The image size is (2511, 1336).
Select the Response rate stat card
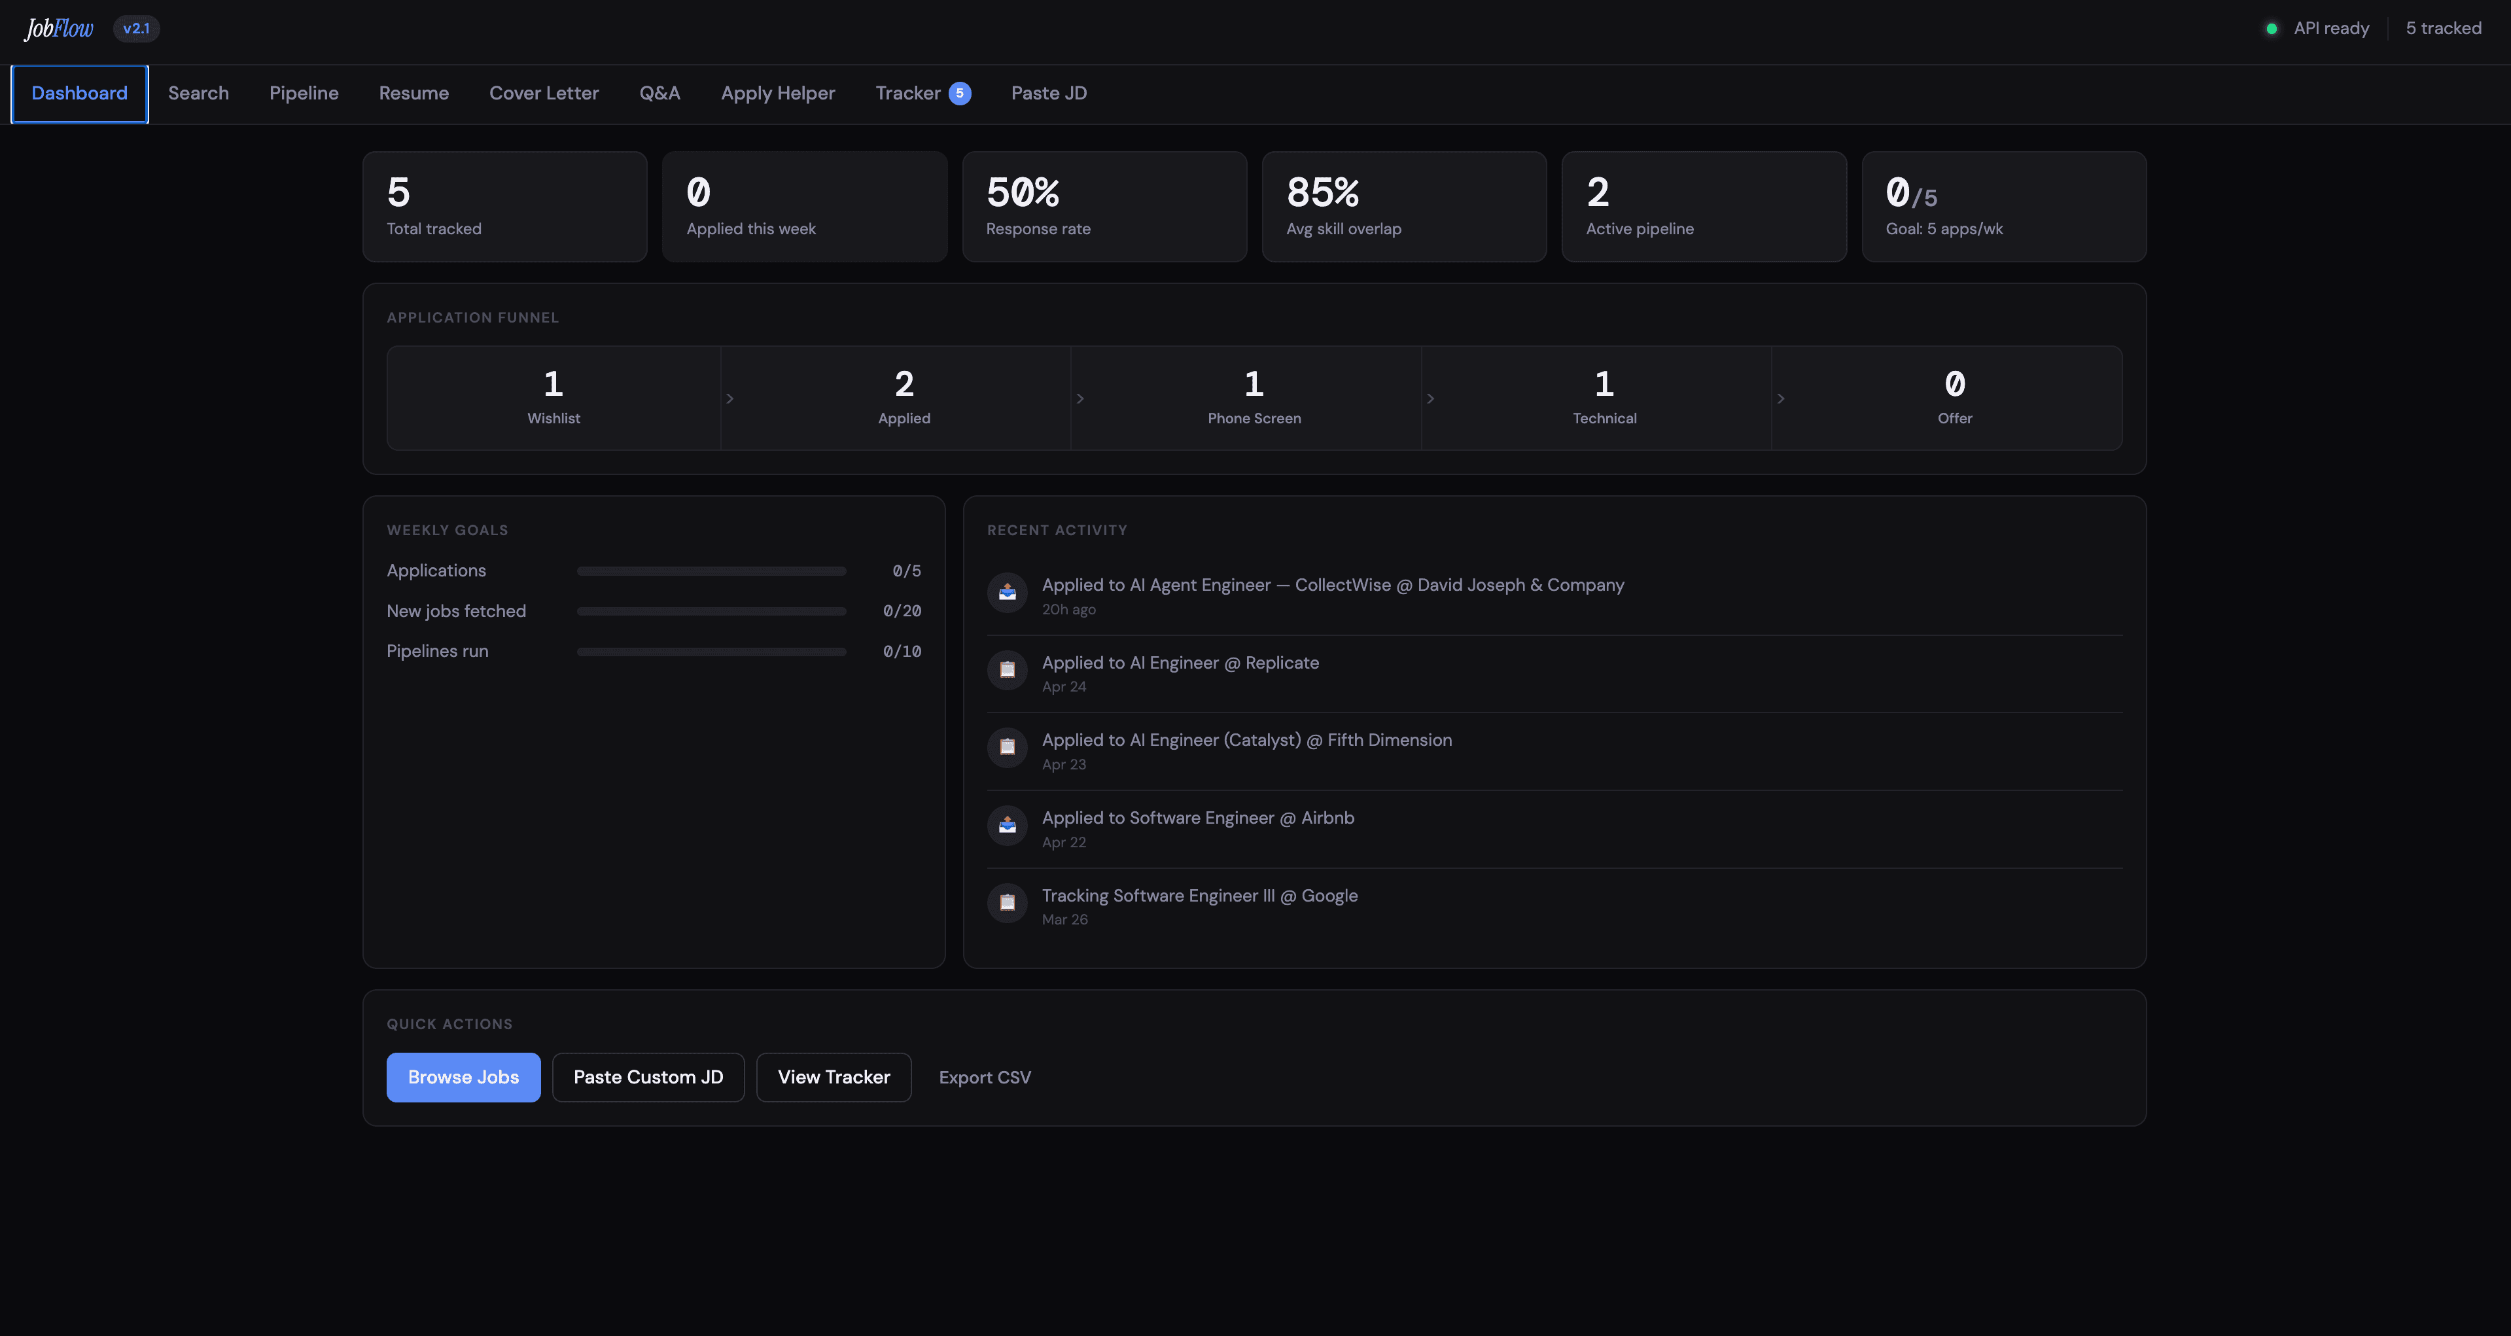(1104, 207)
